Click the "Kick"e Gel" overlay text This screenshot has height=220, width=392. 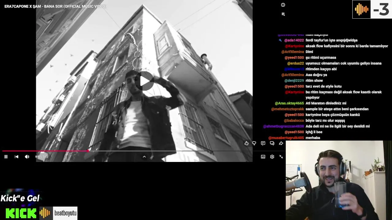[20, 198]
